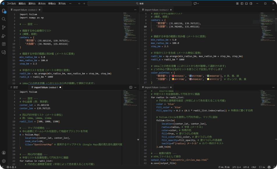This screenshot has width=277, height=169.
Task: Click the errors and warnings status indicator
Action: tap(11, 167)
